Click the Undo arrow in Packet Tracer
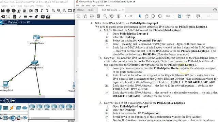The width and height of the screenshot is (218, 122). pos(42,11)
